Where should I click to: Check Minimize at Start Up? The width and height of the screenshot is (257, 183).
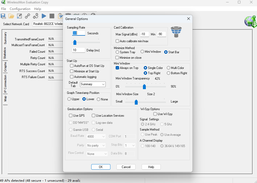click(72, 71)
